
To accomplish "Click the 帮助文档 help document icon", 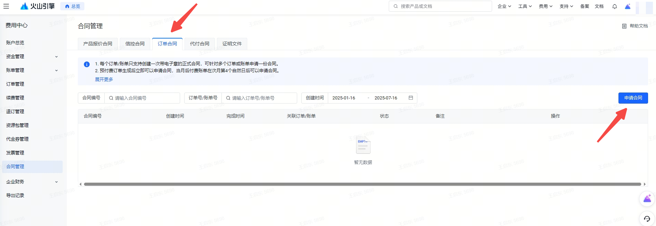I will (624, 26).
